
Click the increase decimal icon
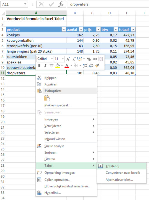click(85, 66)
